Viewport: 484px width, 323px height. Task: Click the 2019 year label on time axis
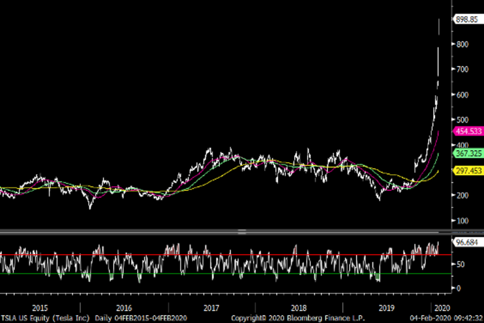(x=386, y=308)
